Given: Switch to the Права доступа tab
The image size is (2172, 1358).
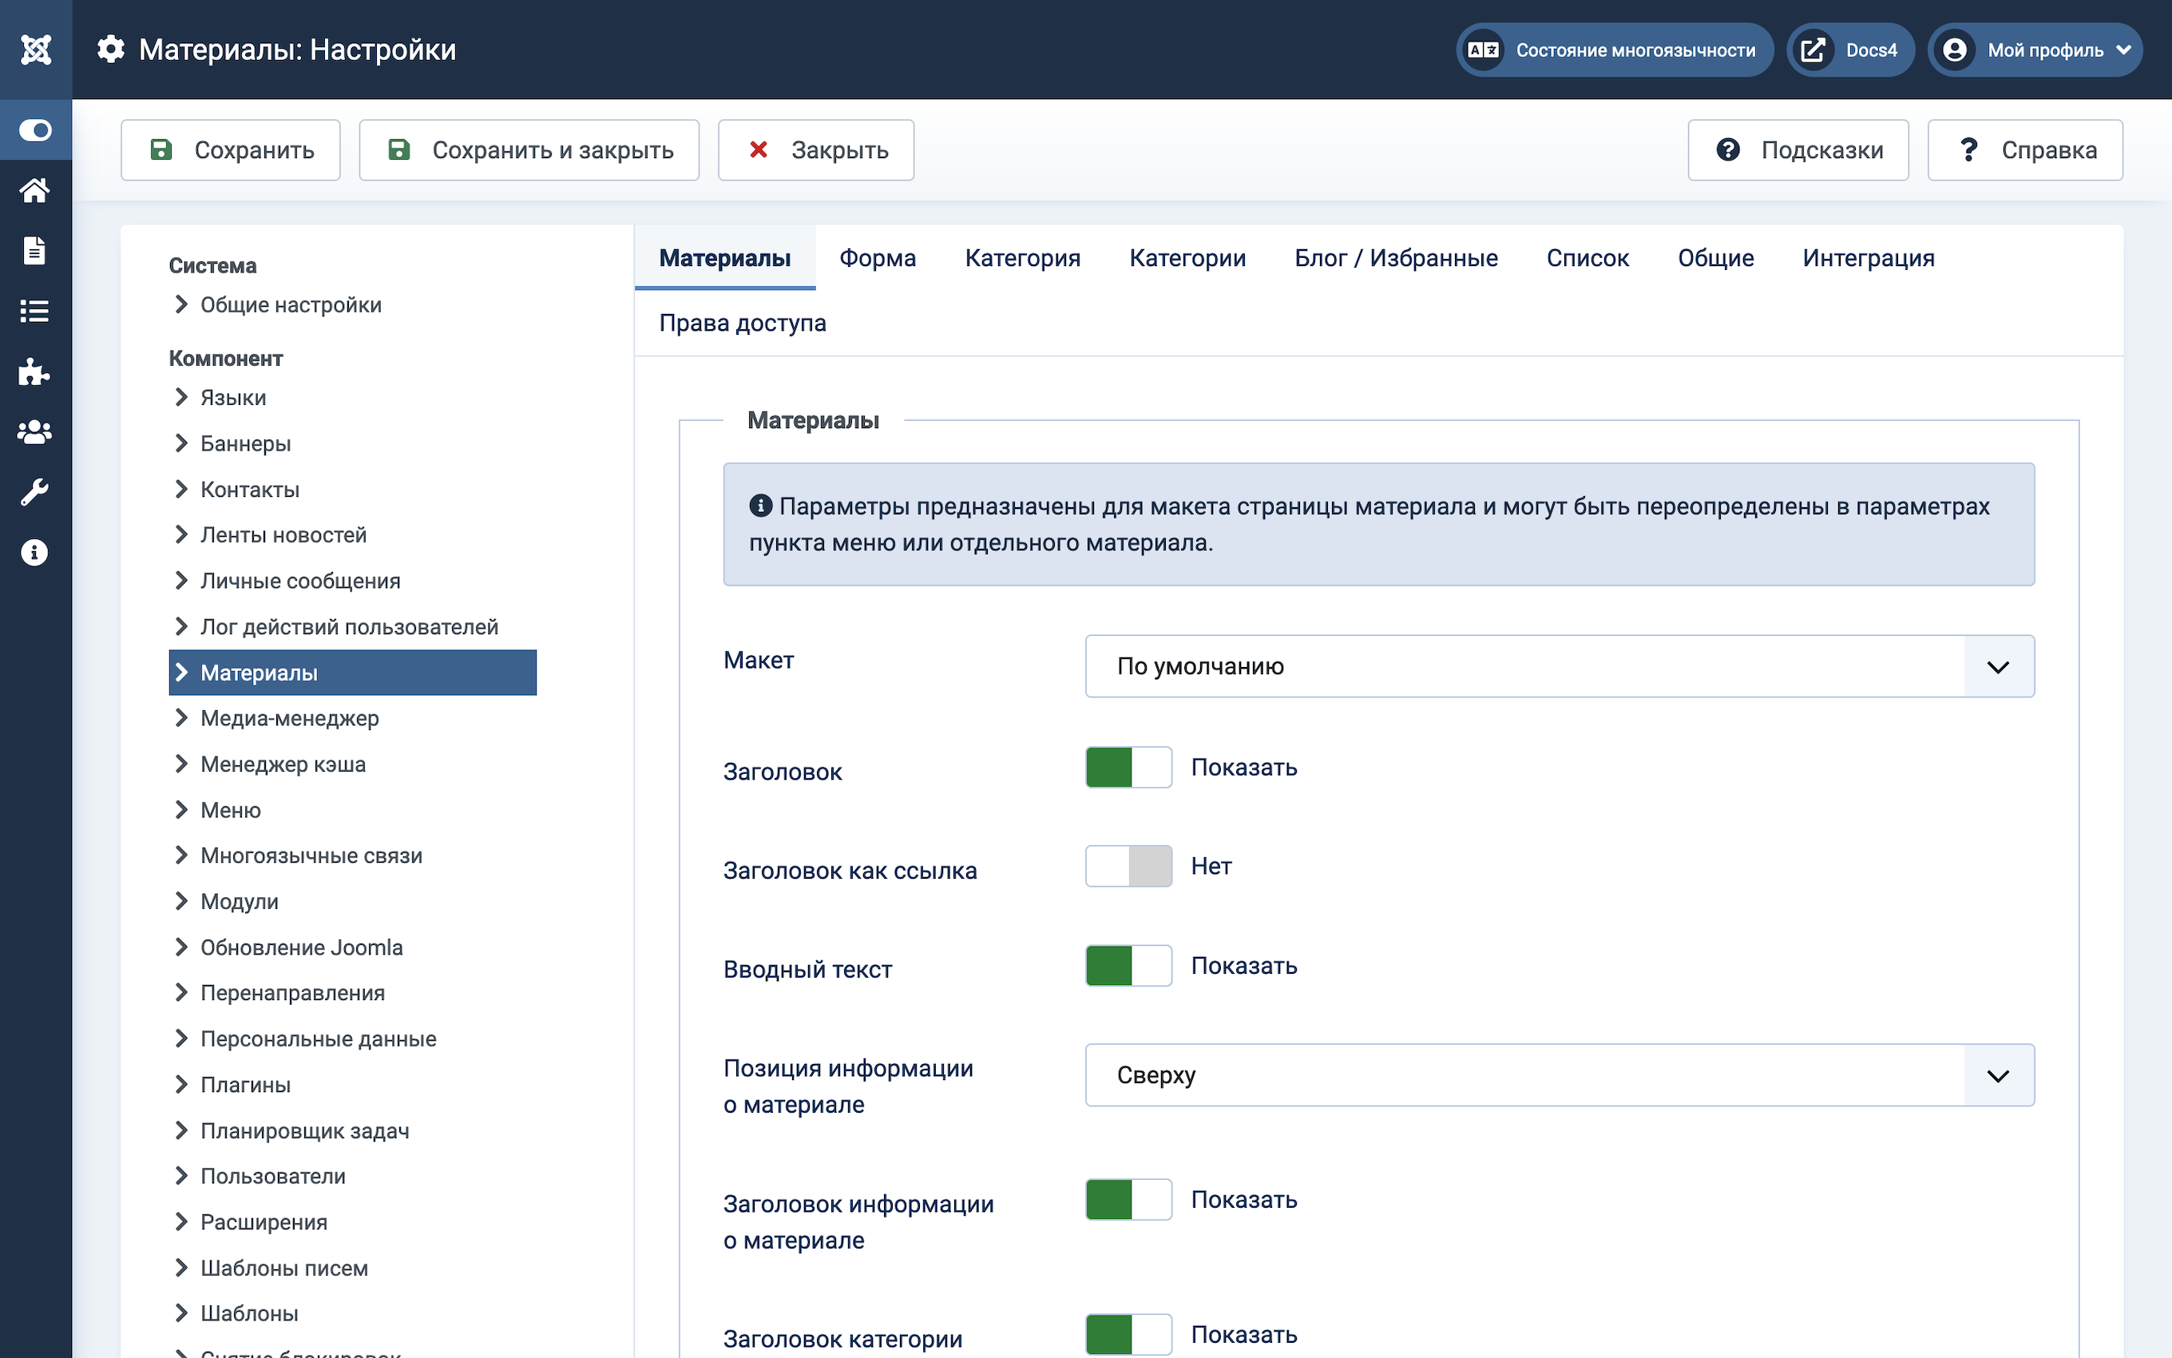Looking at the screenshot, I should (743, 324).
